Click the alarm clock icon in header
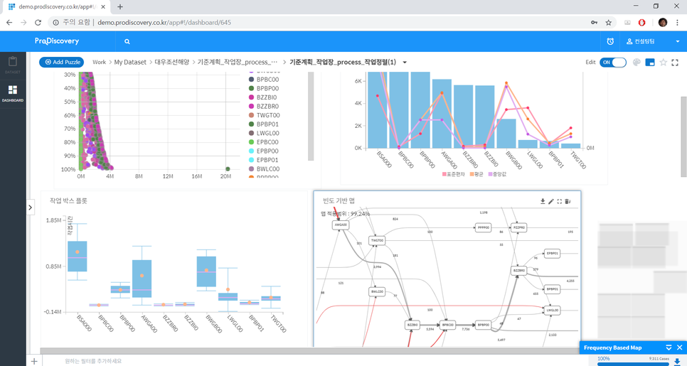 click(610, 42)
